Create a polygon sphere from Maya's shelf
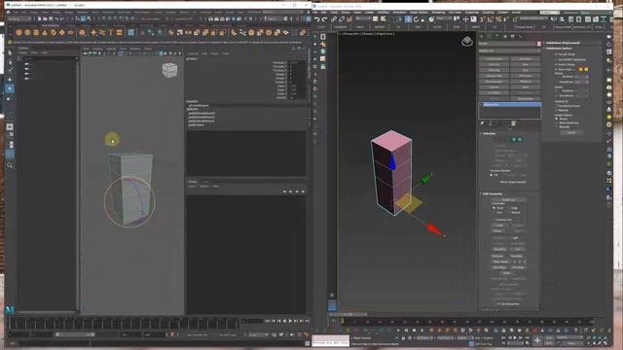Viewport: 623px width, 350px height. click(18, 33)
